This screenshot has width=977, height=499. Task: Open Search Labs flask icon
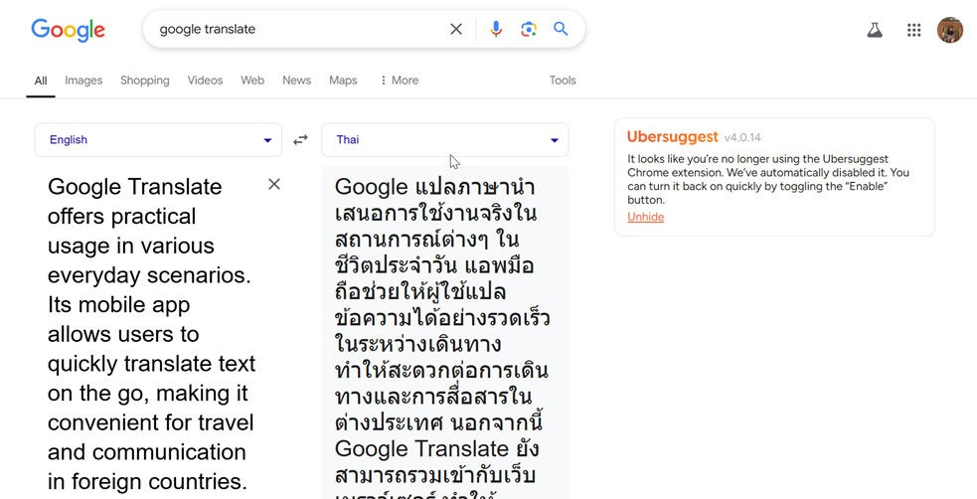[x=875, y=30]
